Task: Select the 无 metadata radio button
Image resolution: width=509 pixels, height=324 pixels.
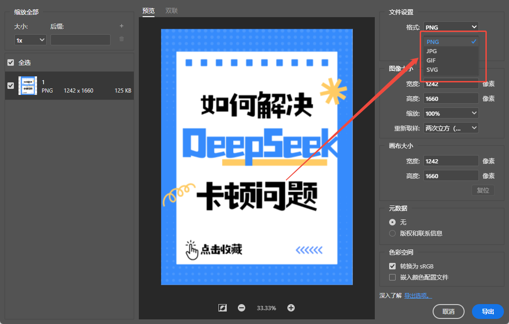Action: tap(392, 222)
